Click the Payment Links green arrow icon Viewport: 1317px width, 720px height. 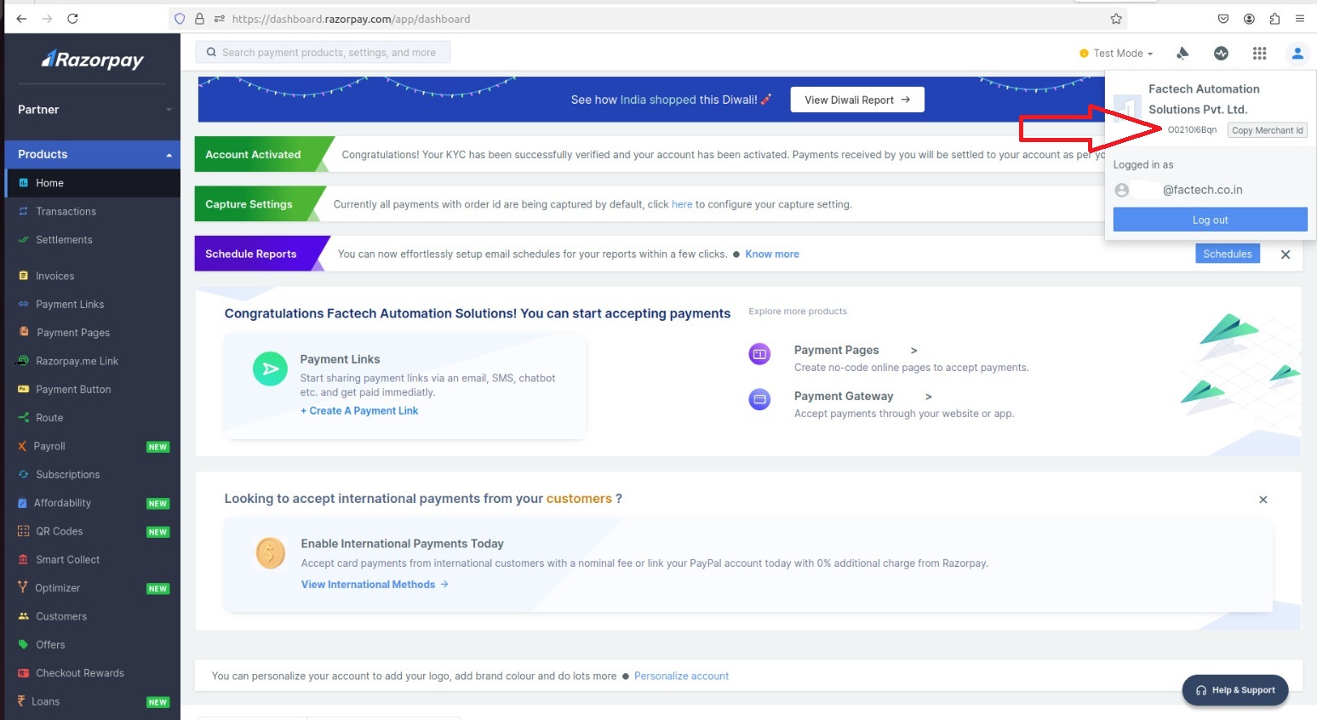tap(270, 369)
